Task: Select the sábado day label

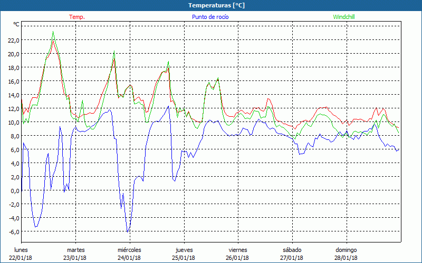Action: [292, 250]
